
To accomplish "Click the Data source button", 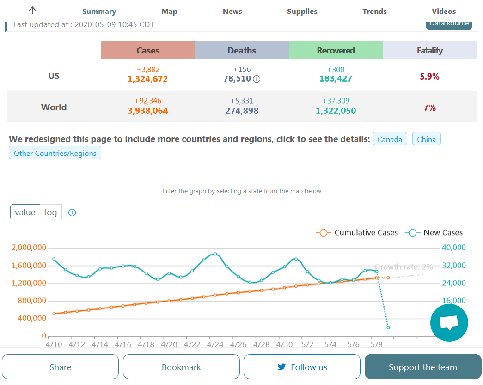I will coord(449,24).
